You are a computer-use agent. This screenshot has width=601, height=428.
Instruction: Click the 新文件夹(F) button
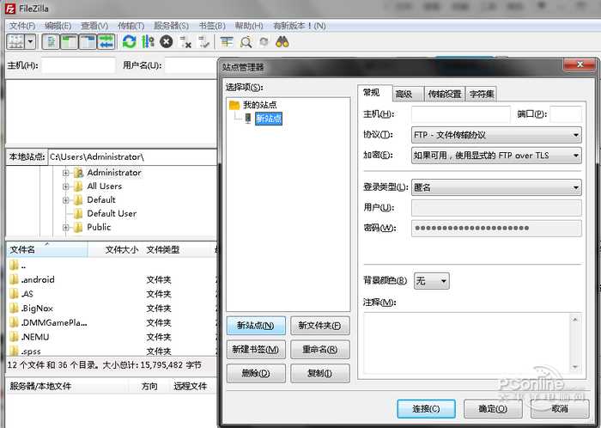(x=319, y=326)
